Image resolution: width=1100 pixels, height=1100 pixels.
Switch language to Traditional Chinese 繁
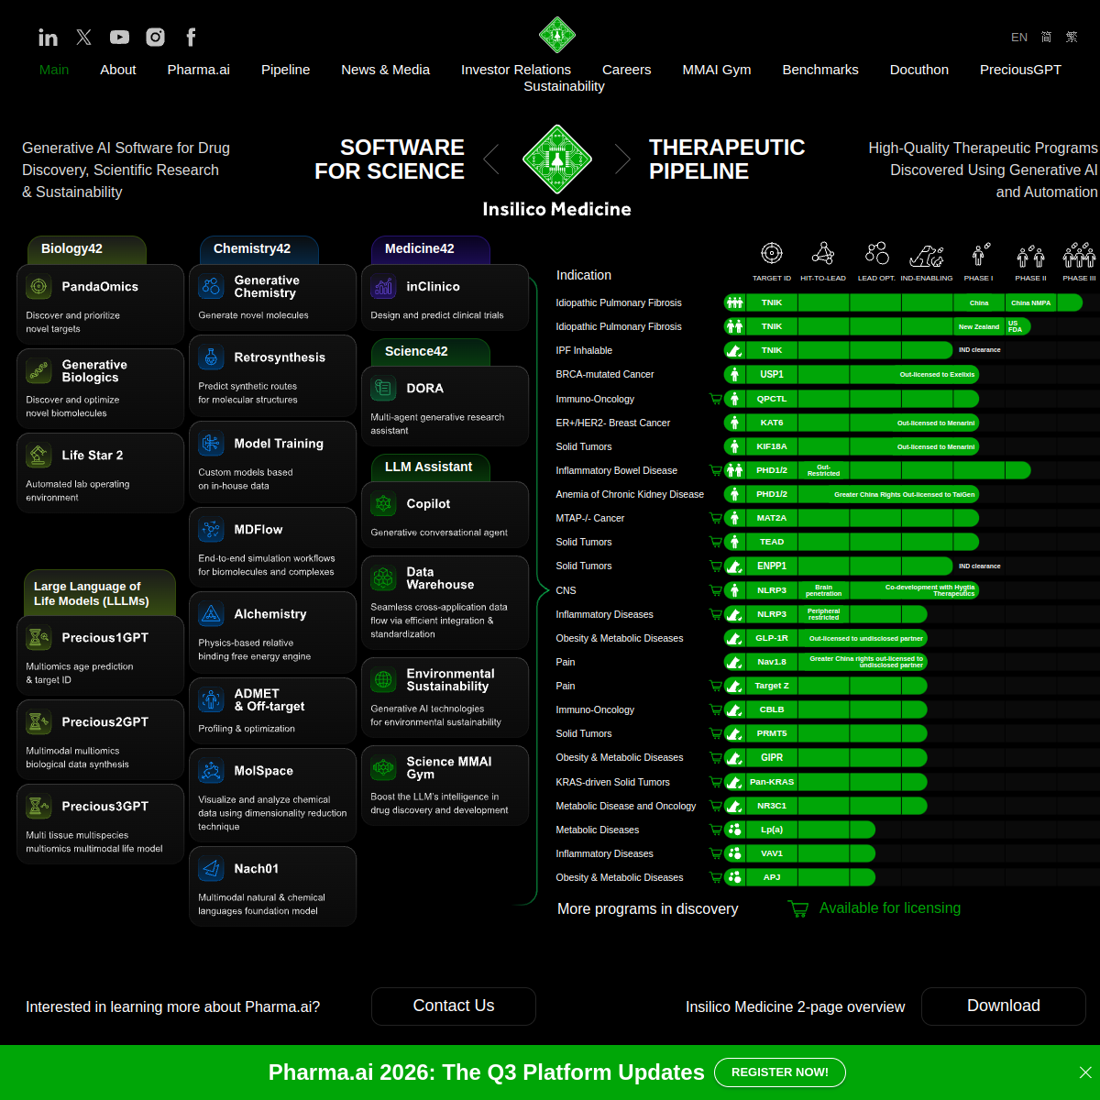[1072, 38]
